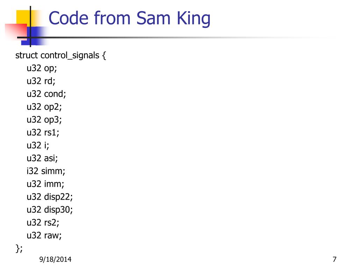This screenshot has height=268, width=358.
Task: Click the 'u32 raw;' line
Action: 44,236
